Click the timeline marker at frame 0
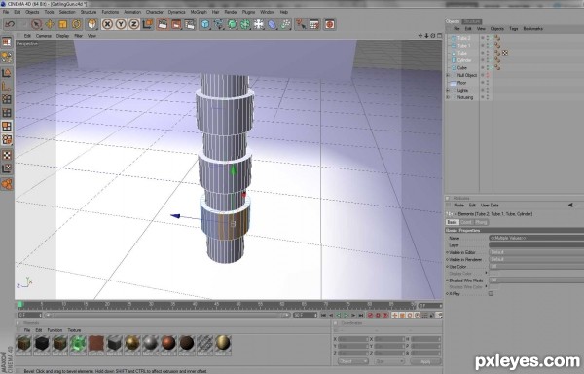 pyautogui.click(x=20, y=305)
